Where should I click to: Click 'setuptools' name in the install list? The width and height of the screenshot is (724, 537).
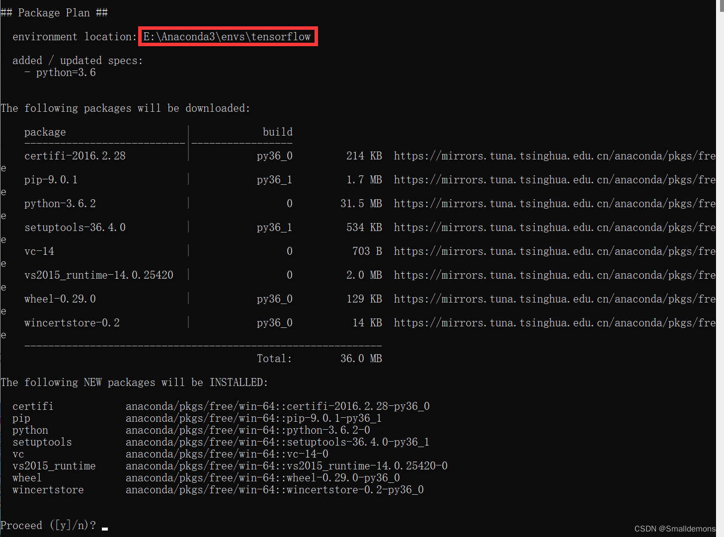click(x=42, y=442)
